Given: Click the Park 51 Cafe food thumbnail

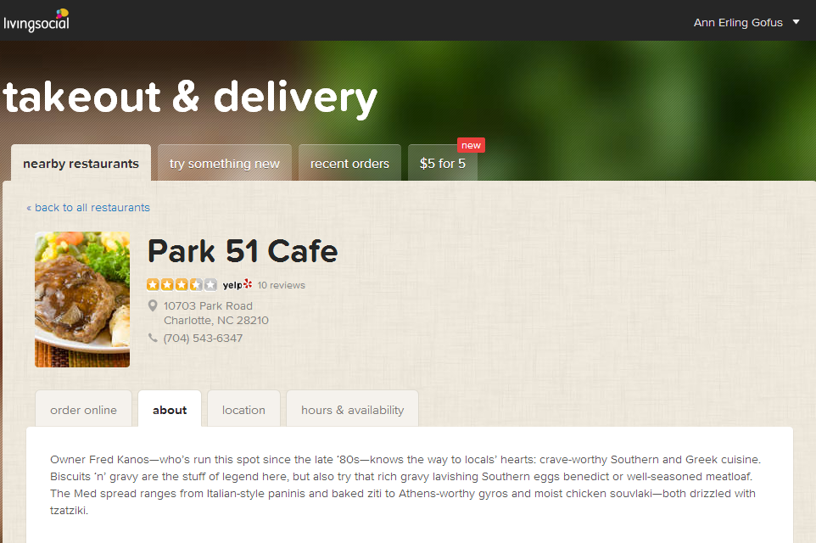Looking at the screenshot, I should click(82, 299).
